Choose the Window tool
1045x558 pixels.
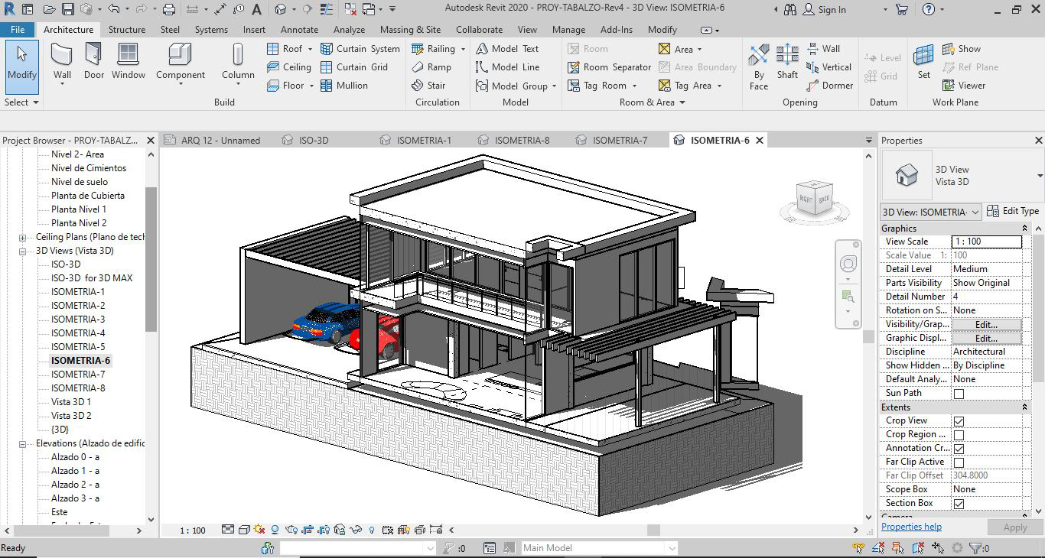[x=129, y=61]
